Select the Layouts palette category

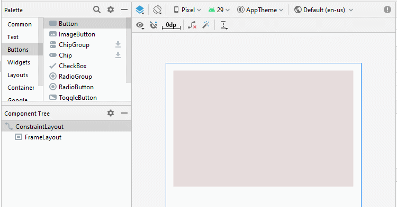tap(17, 75)
